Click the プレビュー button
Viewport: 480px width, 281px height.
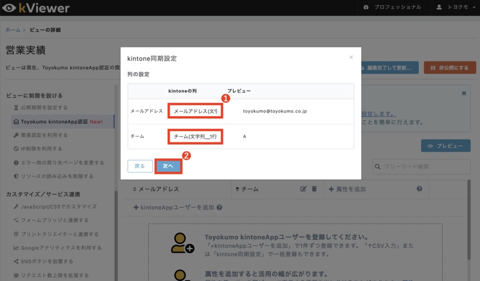click(x=446, y=146)
